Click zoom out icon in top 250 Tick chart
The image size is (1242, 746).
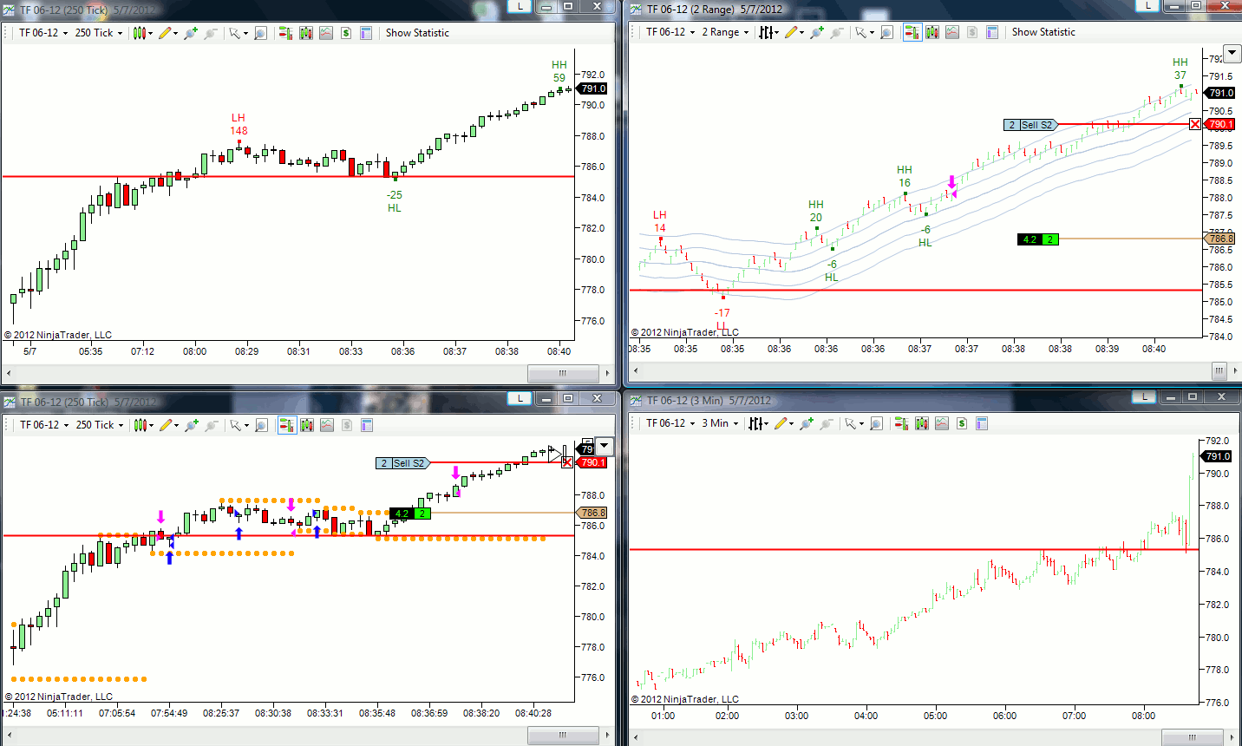[x=210, y=33]
